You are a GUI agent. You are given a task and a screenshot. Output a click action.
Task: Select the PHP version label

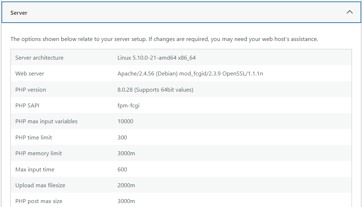31,90
